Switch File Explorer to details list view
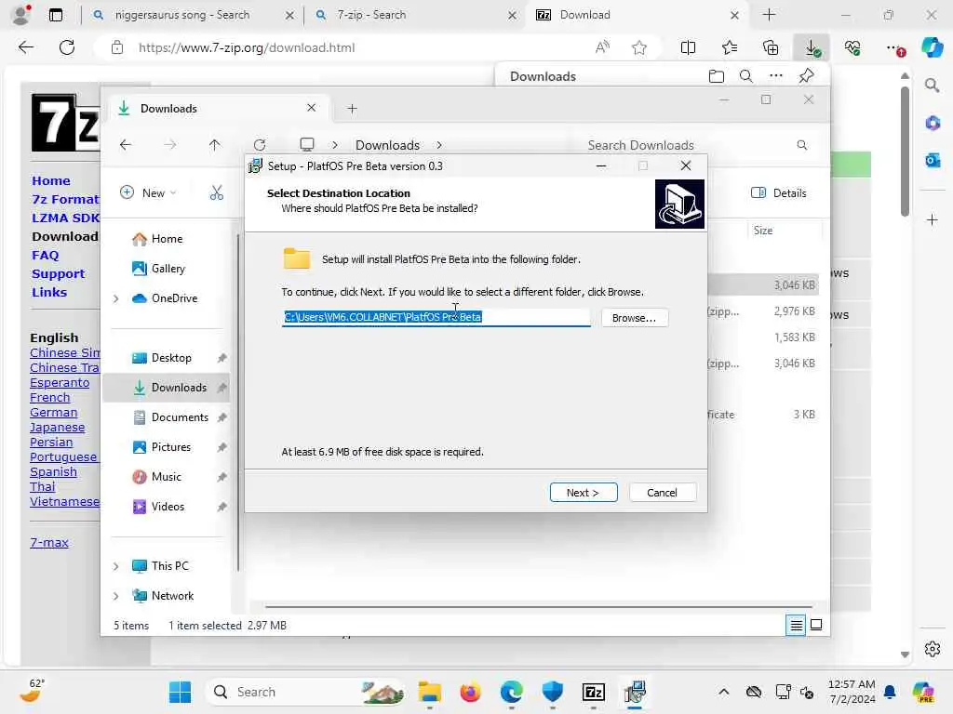 click(x=796, y=625)
